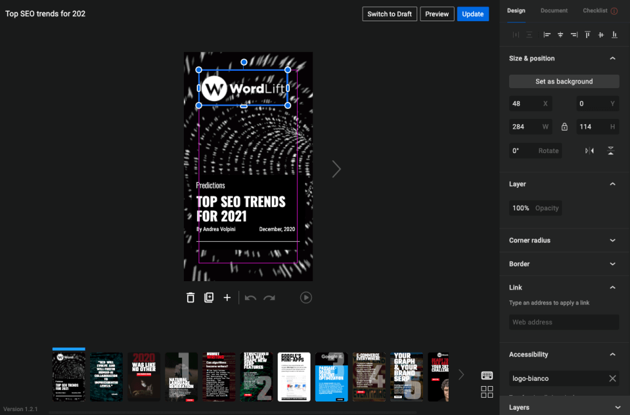
Task: Toggle the aspect ratio lock
Action: click(x=564, y=127)
